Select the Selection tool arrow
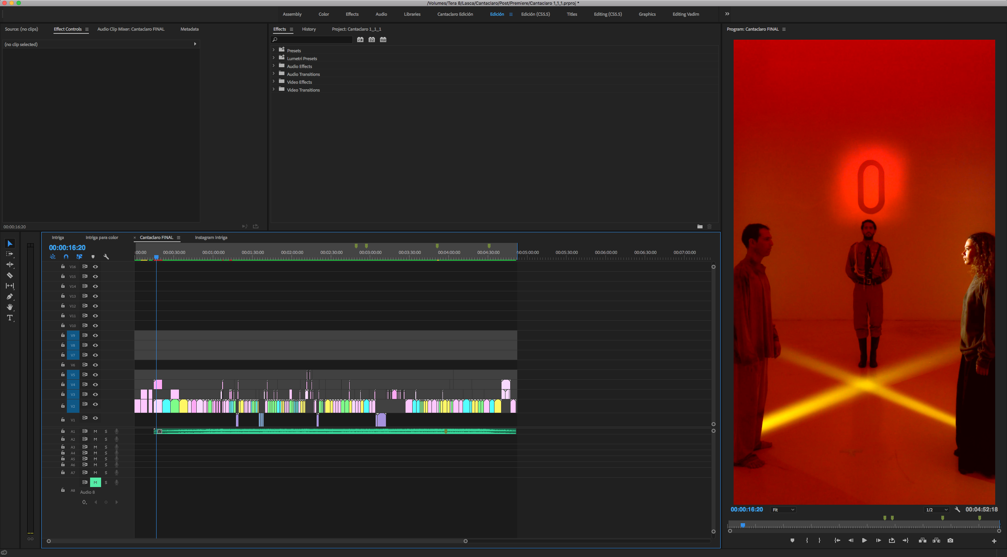 pyautogui.click(x=10, y=244)
